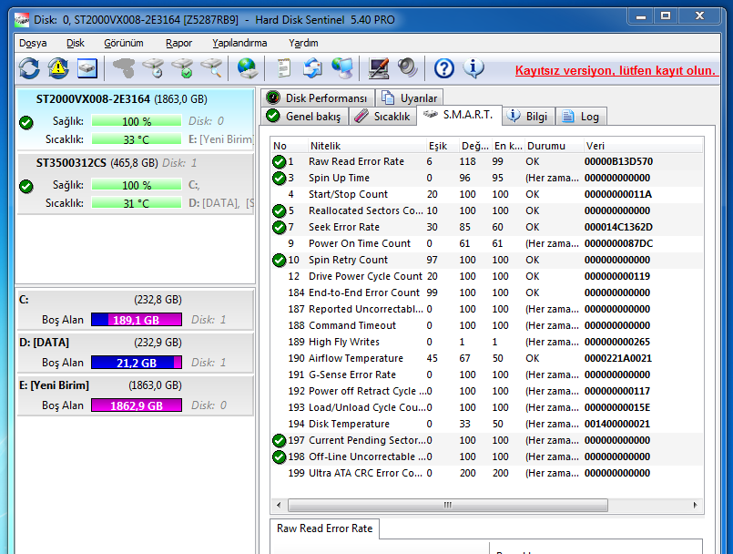733x554 pixels.
Task: Click the green status check of ST3500312CS disk
Action: pos(26,186)
